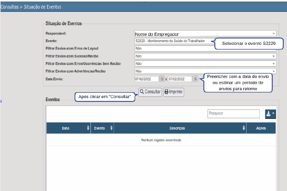
Task: Click the Imprimir button
Action: point(173,92)
